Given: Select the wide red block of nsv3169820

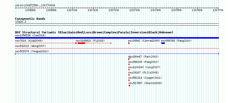Looking at the screenshot, I should coord(82,43).
